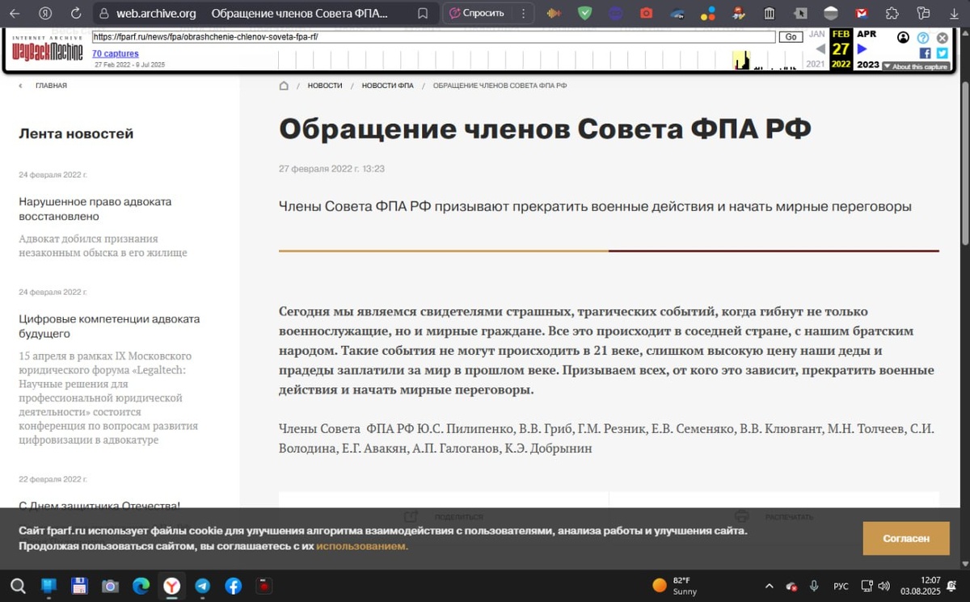Return via the ГЛАВНАЯ sidebar link
Image resolution: width=970 pixels, height=602 pixels.
pyautogui.click(x=51, y=86)
